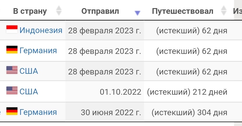Image resolution: width=242 pixels, height=126 pixels.
Task: Click the Germany flag in second row
Action: pos(12,50)
